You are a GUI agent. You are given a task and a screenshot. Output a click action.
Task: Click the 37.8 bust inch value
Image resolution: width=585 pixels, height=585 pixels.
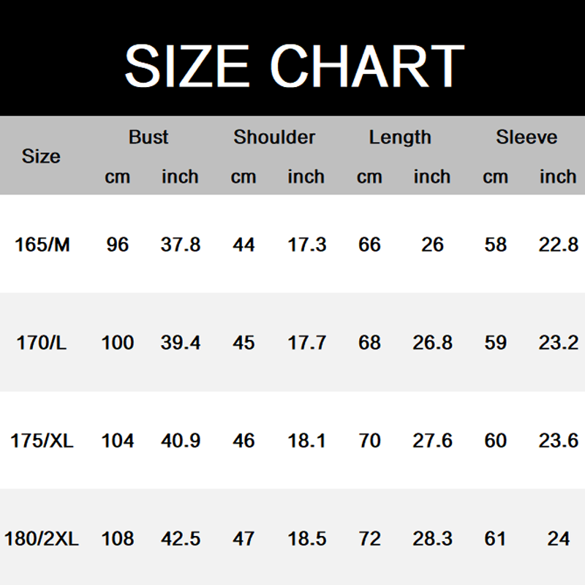coord(181,244)
